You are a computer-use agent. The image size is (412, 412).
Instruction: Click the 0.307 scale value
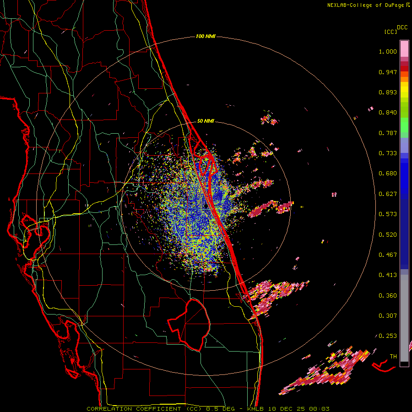388,316
